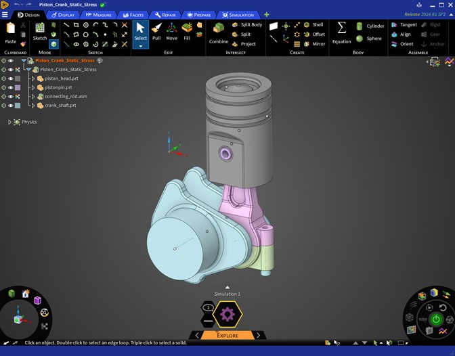Click the green power button
The image size is (455, 356).
click(436, 319)
